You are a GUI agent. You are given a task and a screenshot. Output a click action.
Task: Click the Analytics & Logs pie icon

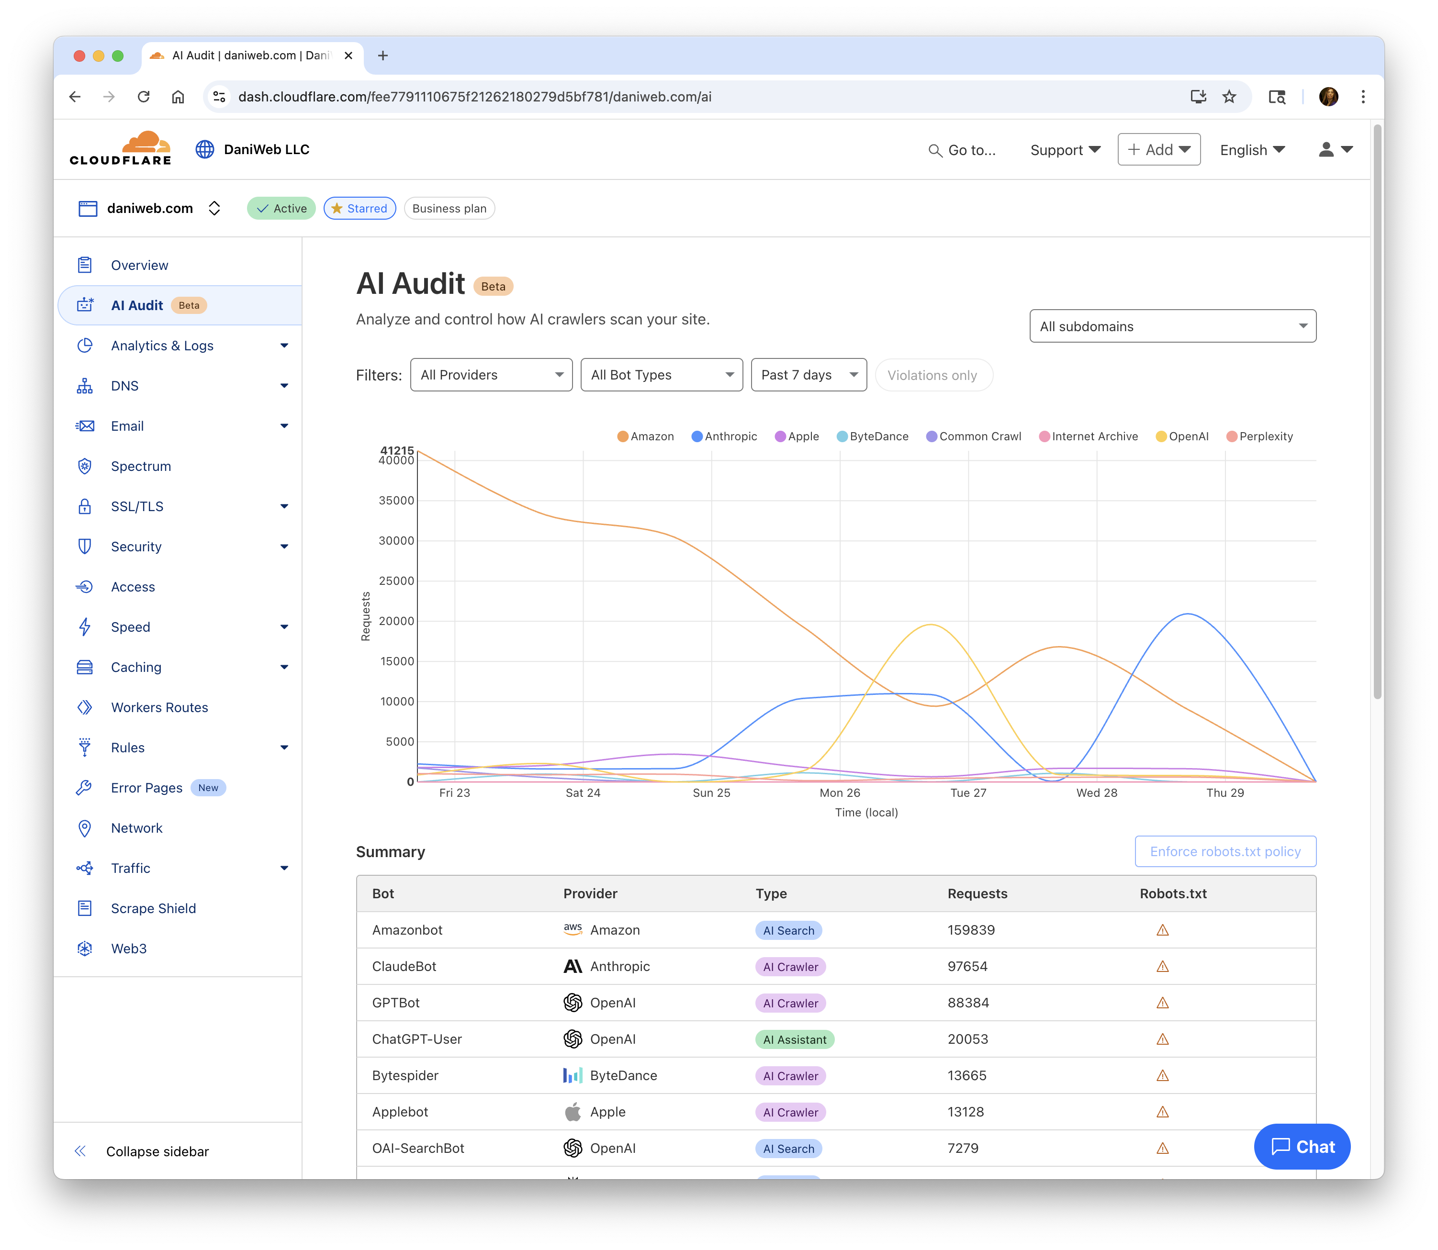coord(85,346)
